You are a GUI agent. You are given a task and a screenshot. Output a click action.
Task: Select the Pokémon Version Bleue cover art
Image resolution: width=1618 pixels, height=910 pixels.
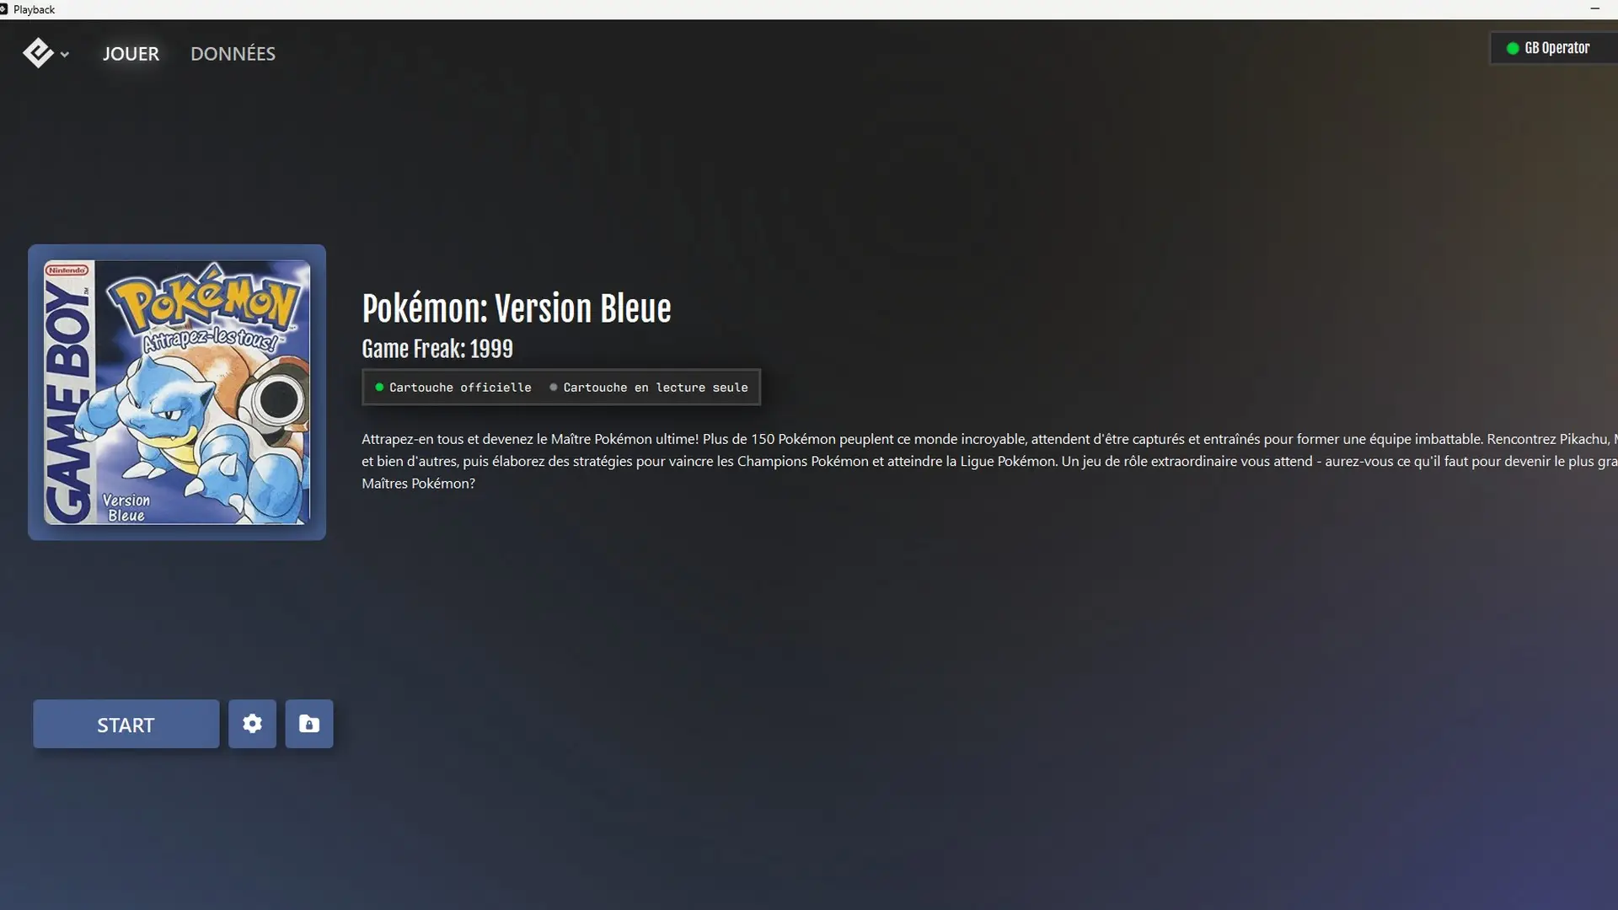coord(177,393)
